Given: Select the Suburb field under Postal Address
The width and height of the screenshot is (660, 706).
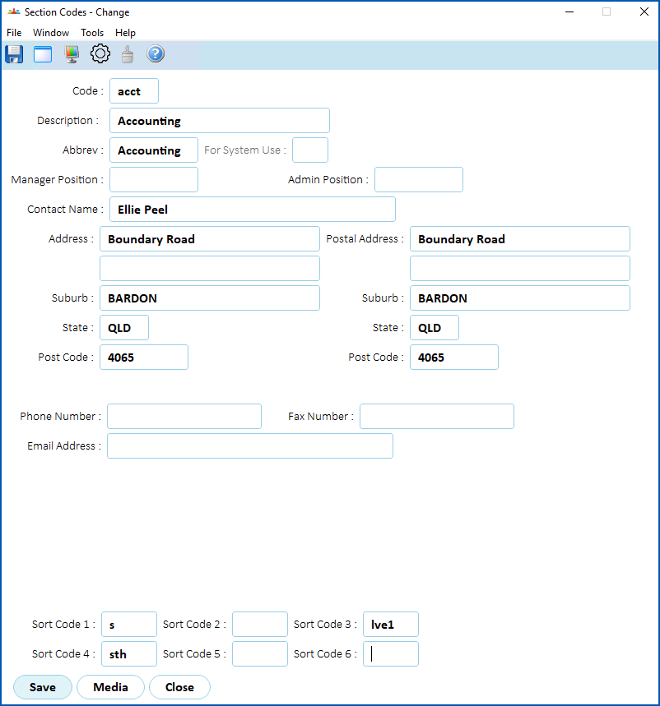Looking at the screenshot, I should [520, 298].
